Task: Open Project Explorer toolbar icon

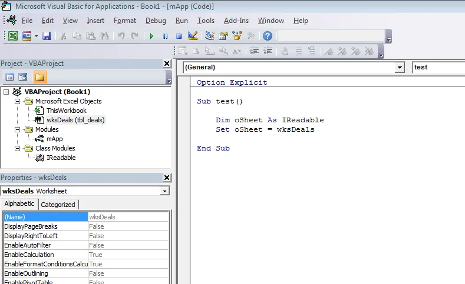Action: 210,36
